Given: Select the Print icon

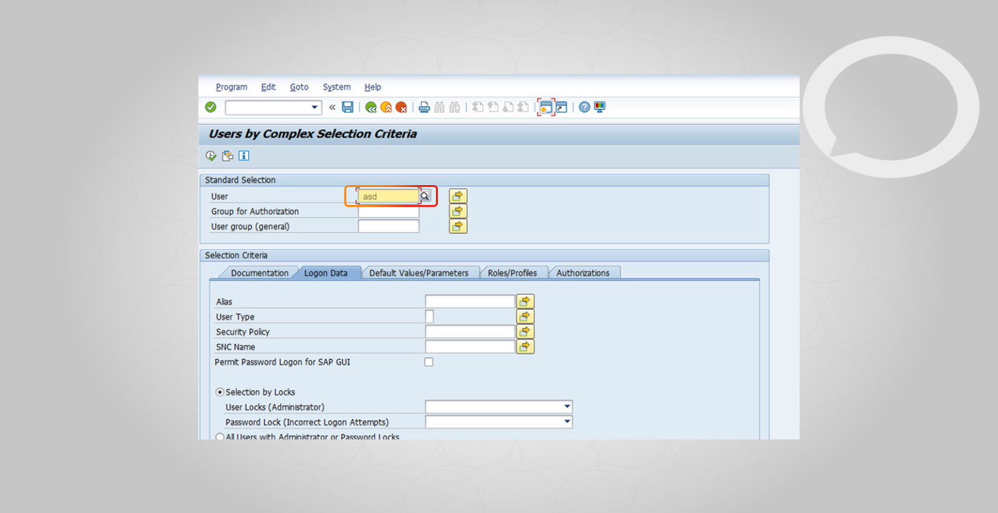Looking at the screenshot, I should coord(424,107).
